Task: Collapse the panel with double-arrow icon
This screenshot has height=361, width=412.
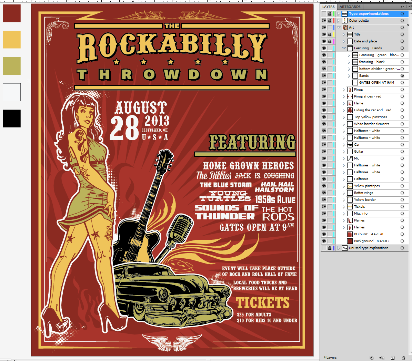Action: pyautogui.click(x=402, y=7)
